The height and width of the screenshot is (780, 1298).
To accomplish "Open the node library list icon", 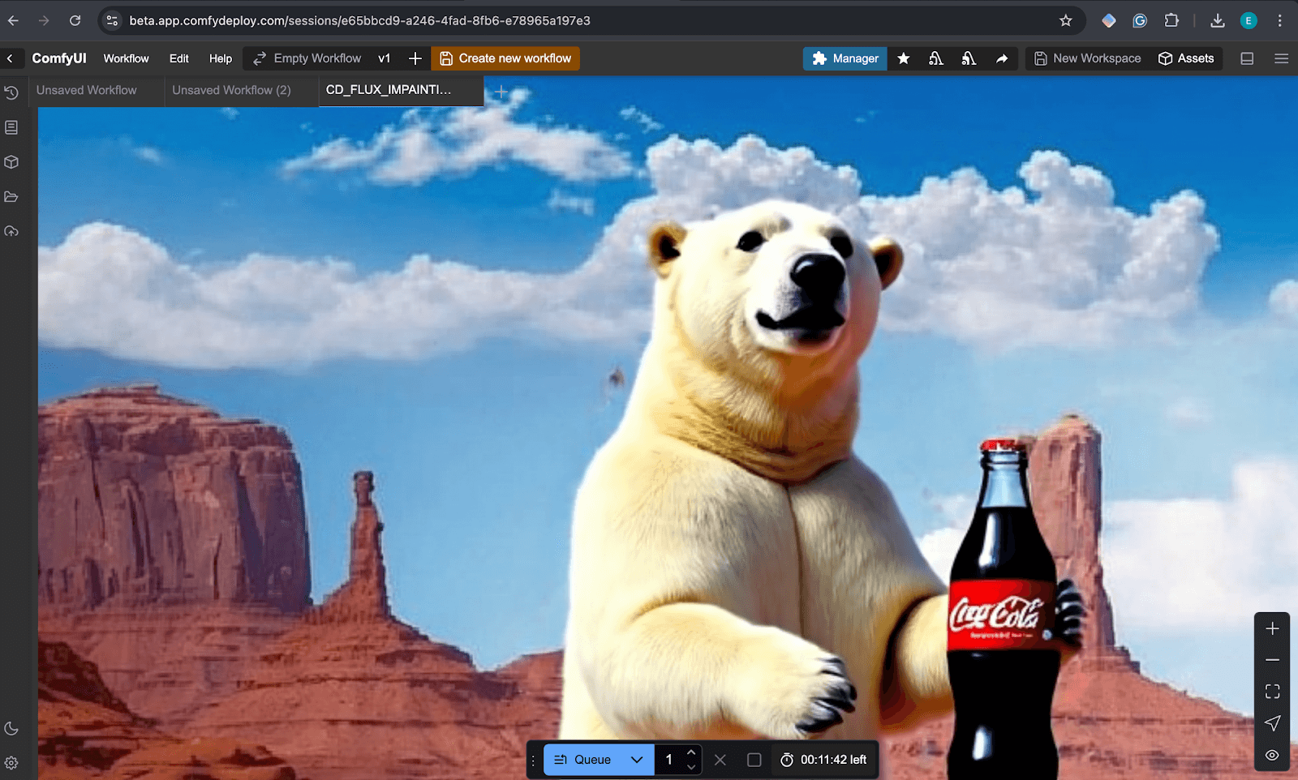I will click(x=11, y=127).
